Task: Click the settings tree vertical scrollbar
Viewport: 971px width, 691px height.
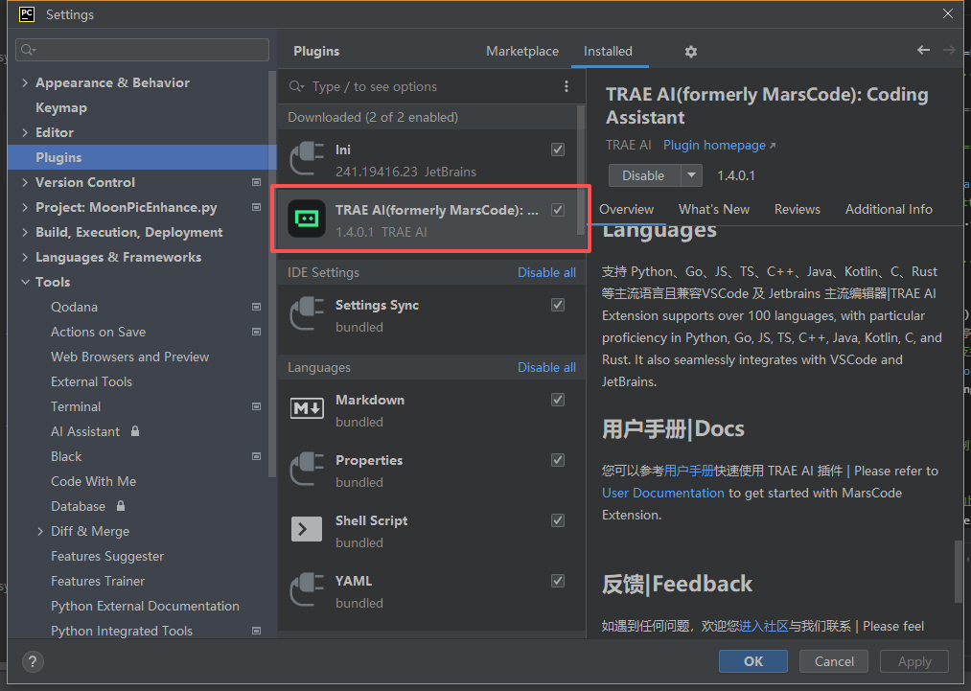Action: pos(271,274)
